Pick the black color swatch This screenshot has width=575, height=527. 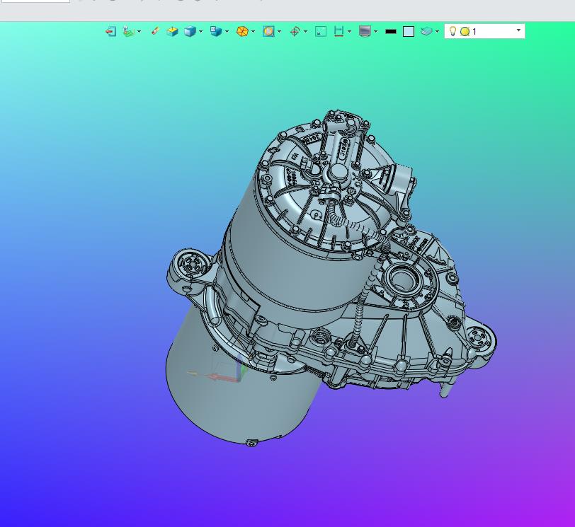(x=391, y=32)
